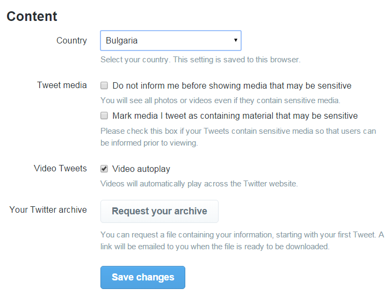
Task: Click the Tweet media section label
Action: click(x=62, y=85)
